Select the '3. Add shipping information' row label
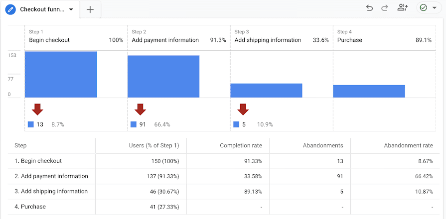Image resolution: width=446 pixels, height=219 pixels. click(x=51, y=191)
